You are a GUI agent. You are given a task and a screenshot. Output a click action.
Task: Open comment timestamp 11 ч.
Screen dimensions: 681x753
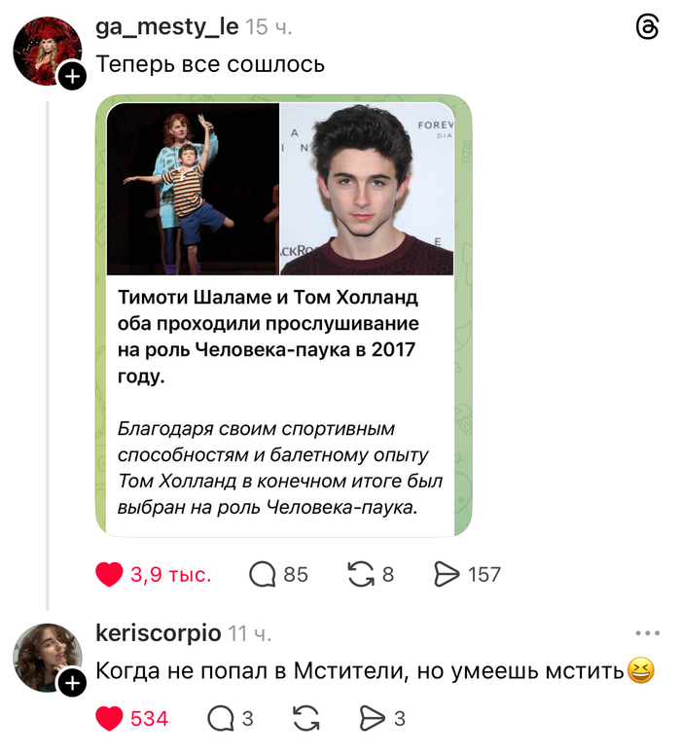[x=250, y=633]
